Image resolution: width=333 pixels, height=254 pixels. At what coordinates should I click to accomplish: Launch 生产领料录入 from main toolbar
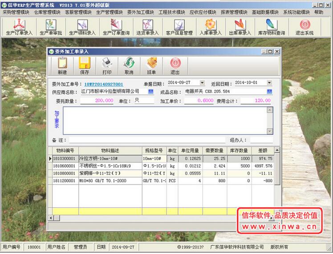(82, 27)
